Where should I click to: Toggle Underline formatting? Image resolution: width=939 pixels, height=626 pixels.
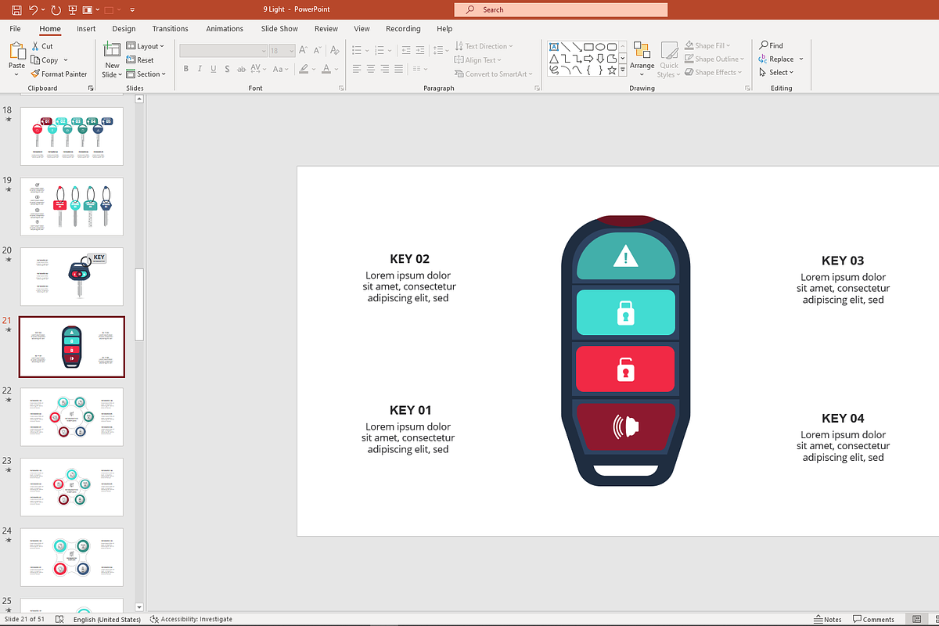coord(214,69)
